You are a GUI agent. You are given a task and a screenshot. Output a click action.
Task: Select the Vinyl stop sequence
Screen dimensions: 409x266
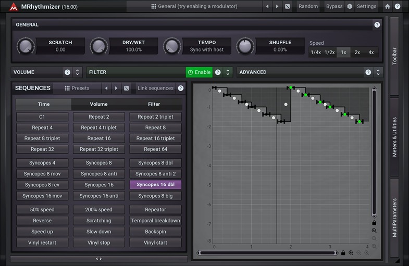[x=99, y=243]
